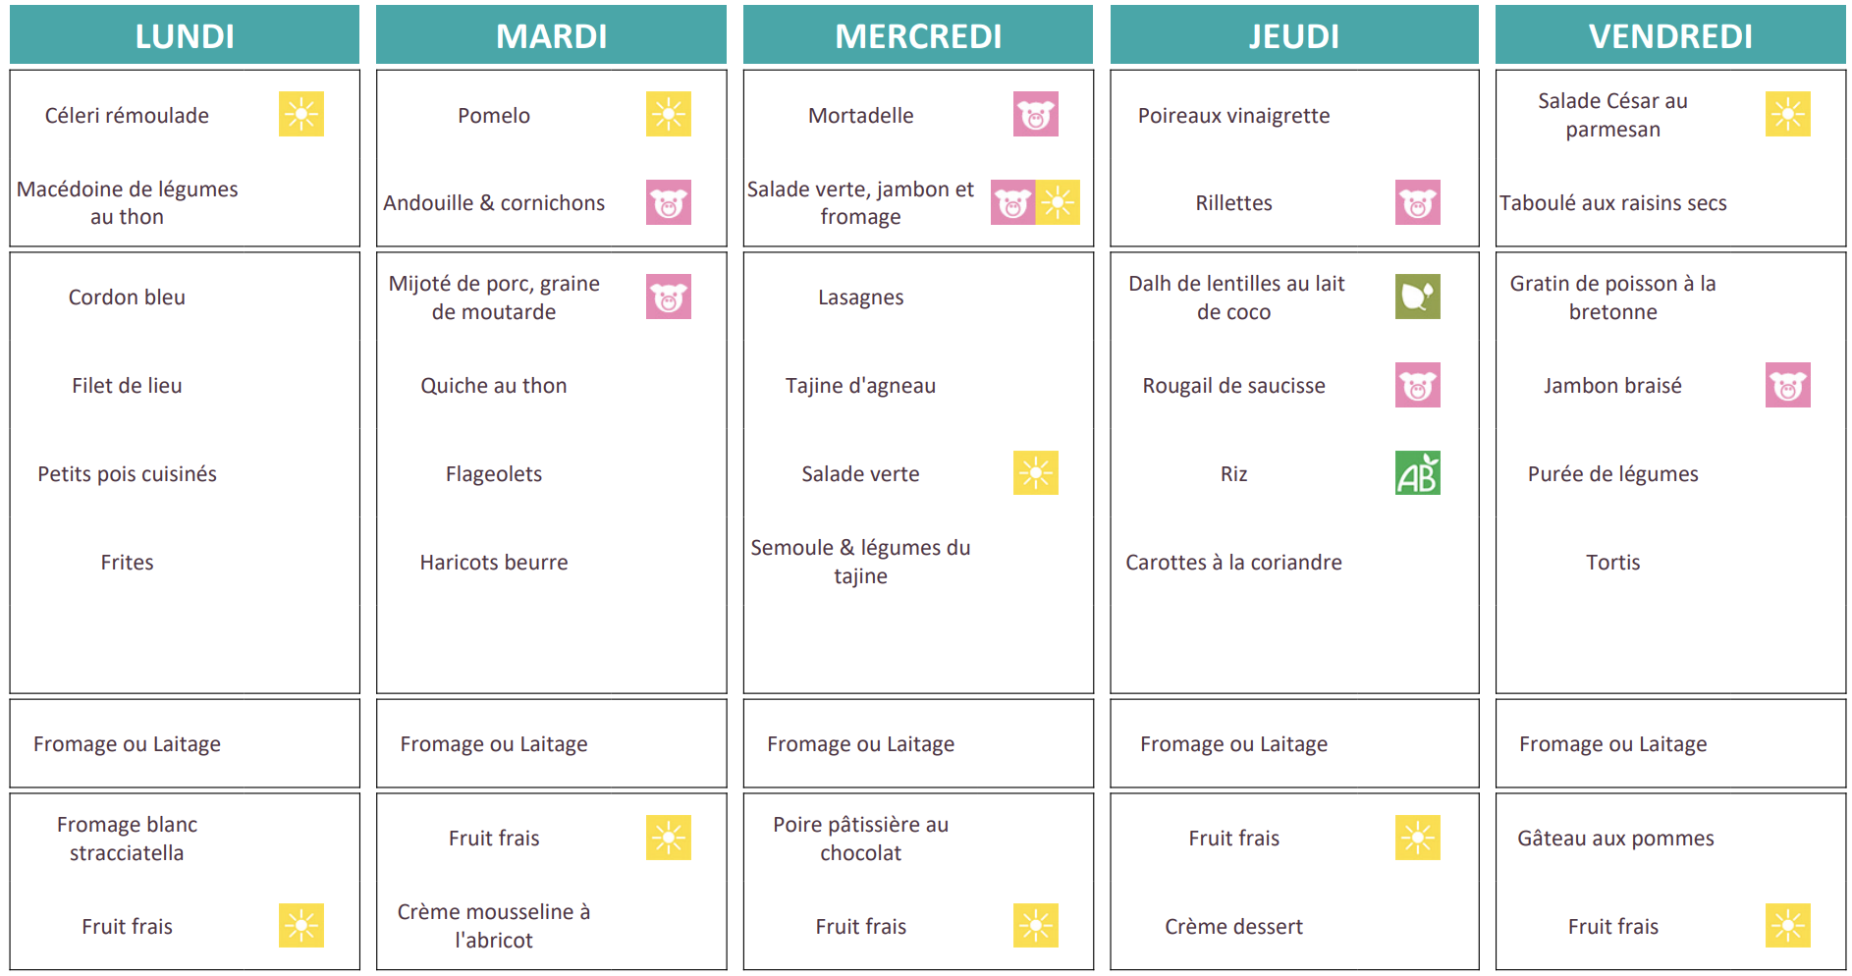Click the AB organic label next to Riz
Screen dimensions: 1852x976
(x=1417, y=473)
